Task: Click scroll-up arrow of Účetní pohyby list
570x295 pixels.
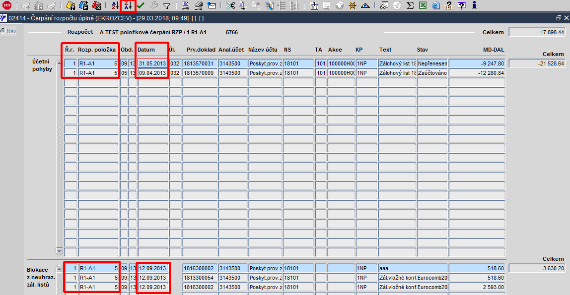Action: (x=59, y=63)
